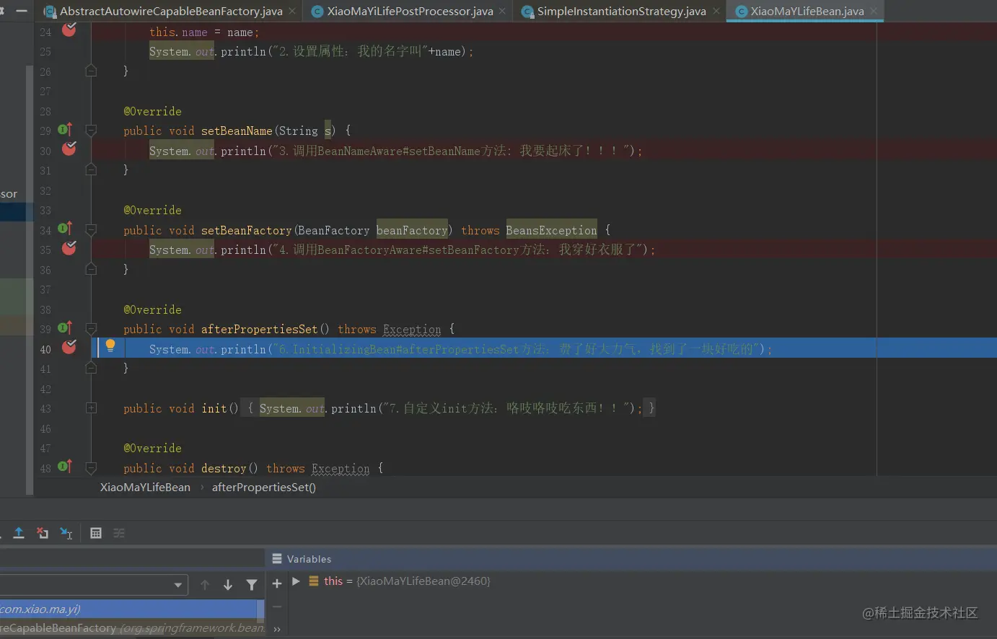Click BeansException in the throws clause
997x639 pixels.
click(x=551, y=230)
